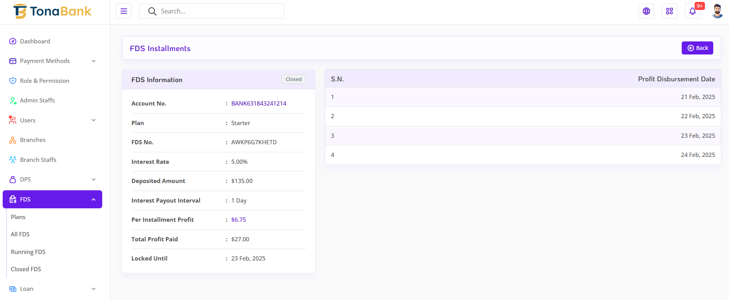729x300 pixels.
Task: Open the FDS Plans submenu item
Action: click(18, 217)
